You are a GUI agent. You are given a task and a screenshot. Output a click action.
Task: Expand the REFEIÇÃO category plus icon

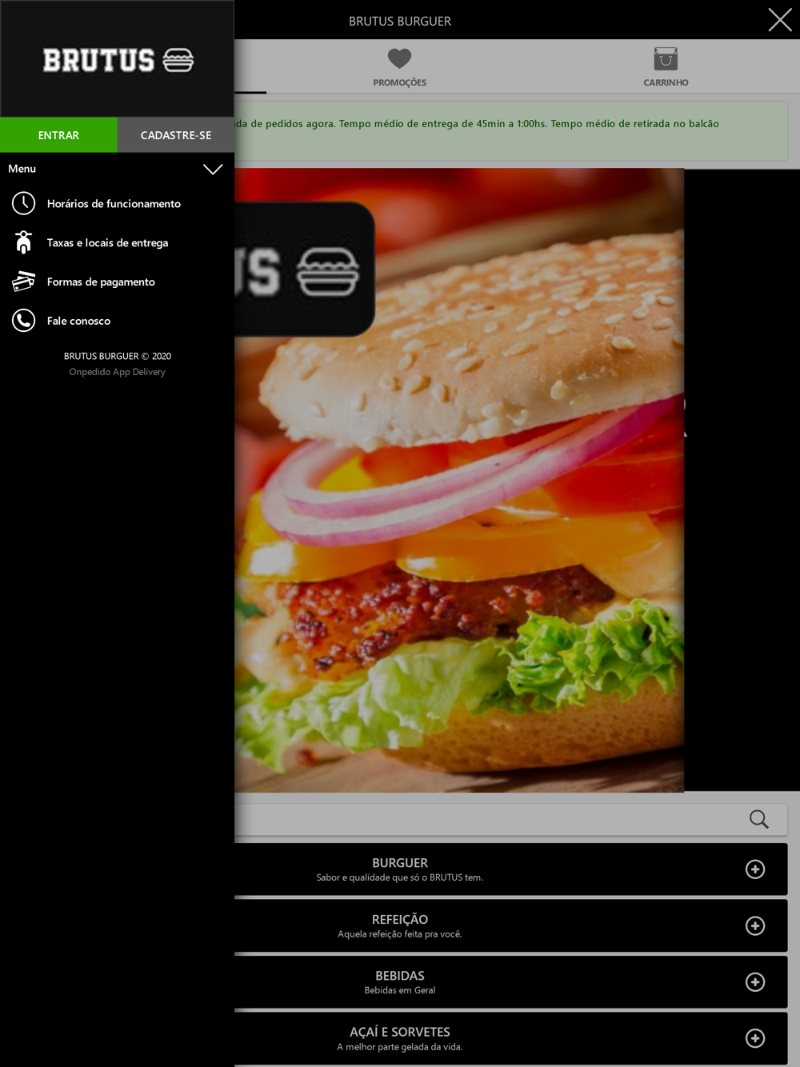755,925
